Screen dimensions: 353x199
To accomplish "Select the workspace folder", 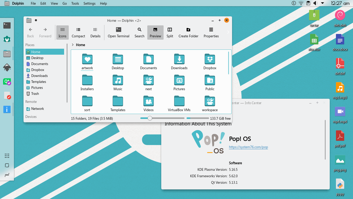I will 210,104.
